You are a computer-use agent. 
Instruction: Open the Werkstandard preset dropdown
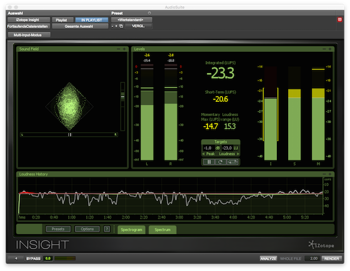coord(131,20)
